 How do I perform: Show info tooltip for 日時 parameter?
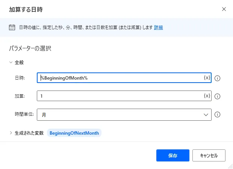217,78
